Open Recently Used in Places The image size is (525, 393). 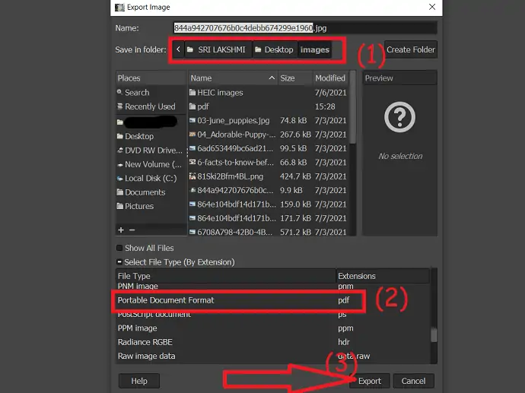(x=151, y=106)
